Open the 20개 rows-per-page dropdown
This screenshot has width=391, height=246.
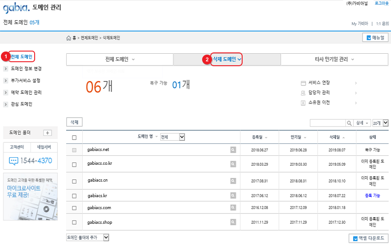coord(380,123)
